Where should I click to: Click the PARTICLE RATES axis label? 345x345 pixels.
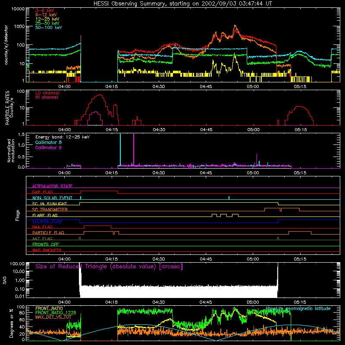click(x=7, y=108)
